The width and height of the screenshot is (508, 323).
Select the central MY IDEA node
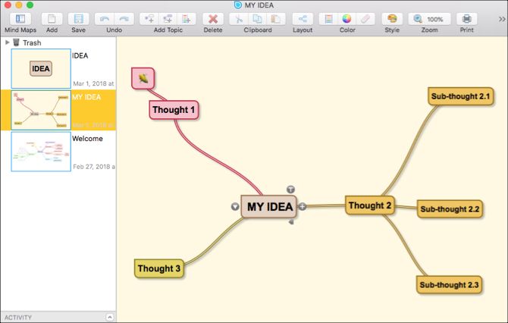[269, 206]
